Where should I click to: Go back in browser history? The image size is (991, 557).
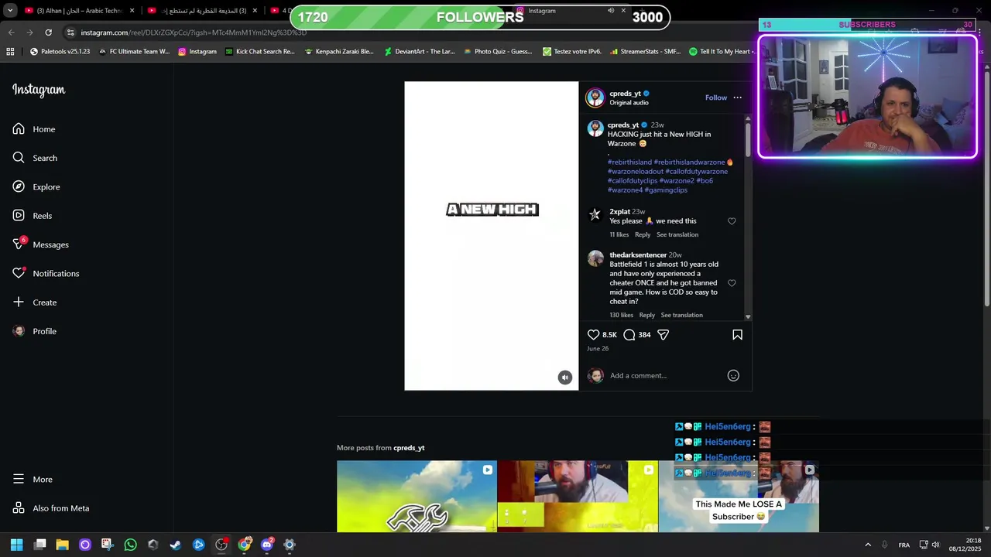point(11,32)
